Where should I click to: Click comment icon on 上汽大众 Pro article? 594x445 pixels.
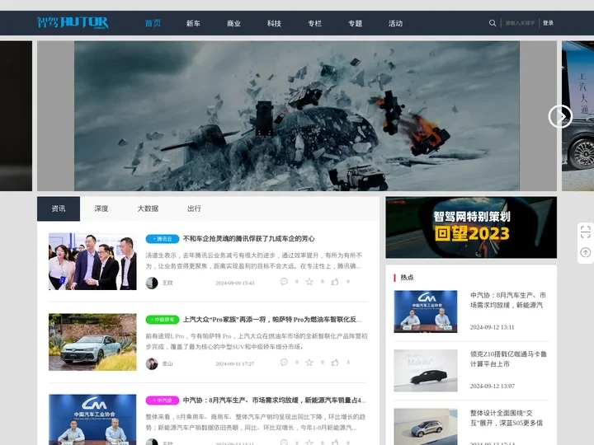(x=284, y=363)
